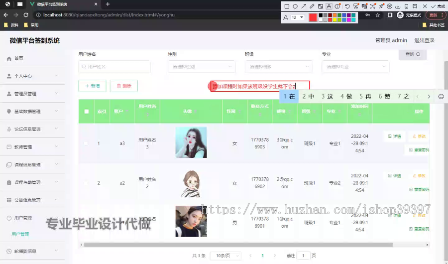Reload the browser page
Screen dimensions: 448x264
pos(26,15)
